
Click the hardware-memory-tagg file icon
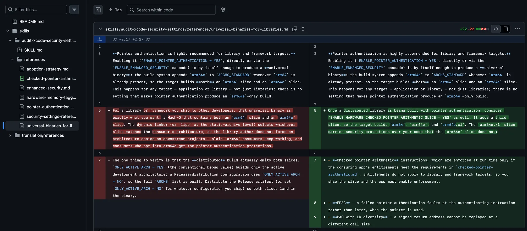click(x=22, y=97)
